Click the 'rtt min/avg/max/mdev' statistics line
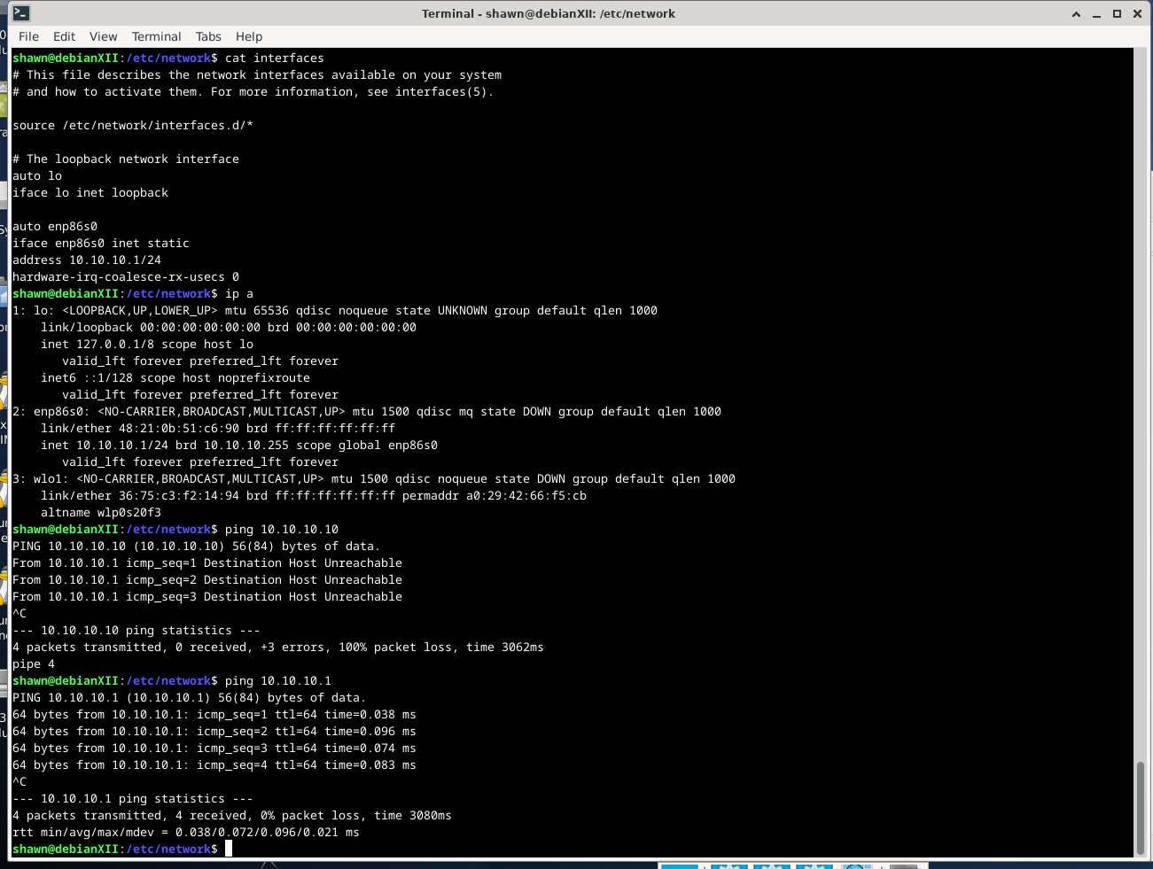 point(186,833)
